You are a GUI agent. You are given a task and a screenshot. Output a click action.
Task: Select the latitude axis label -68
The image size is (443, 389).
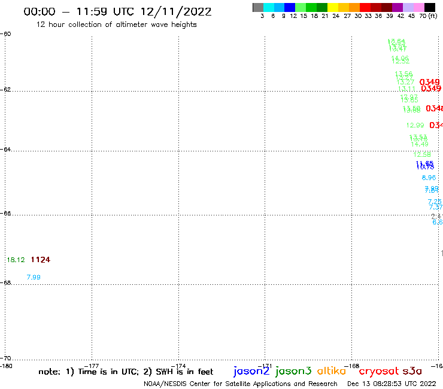click(x=5, y=282)
